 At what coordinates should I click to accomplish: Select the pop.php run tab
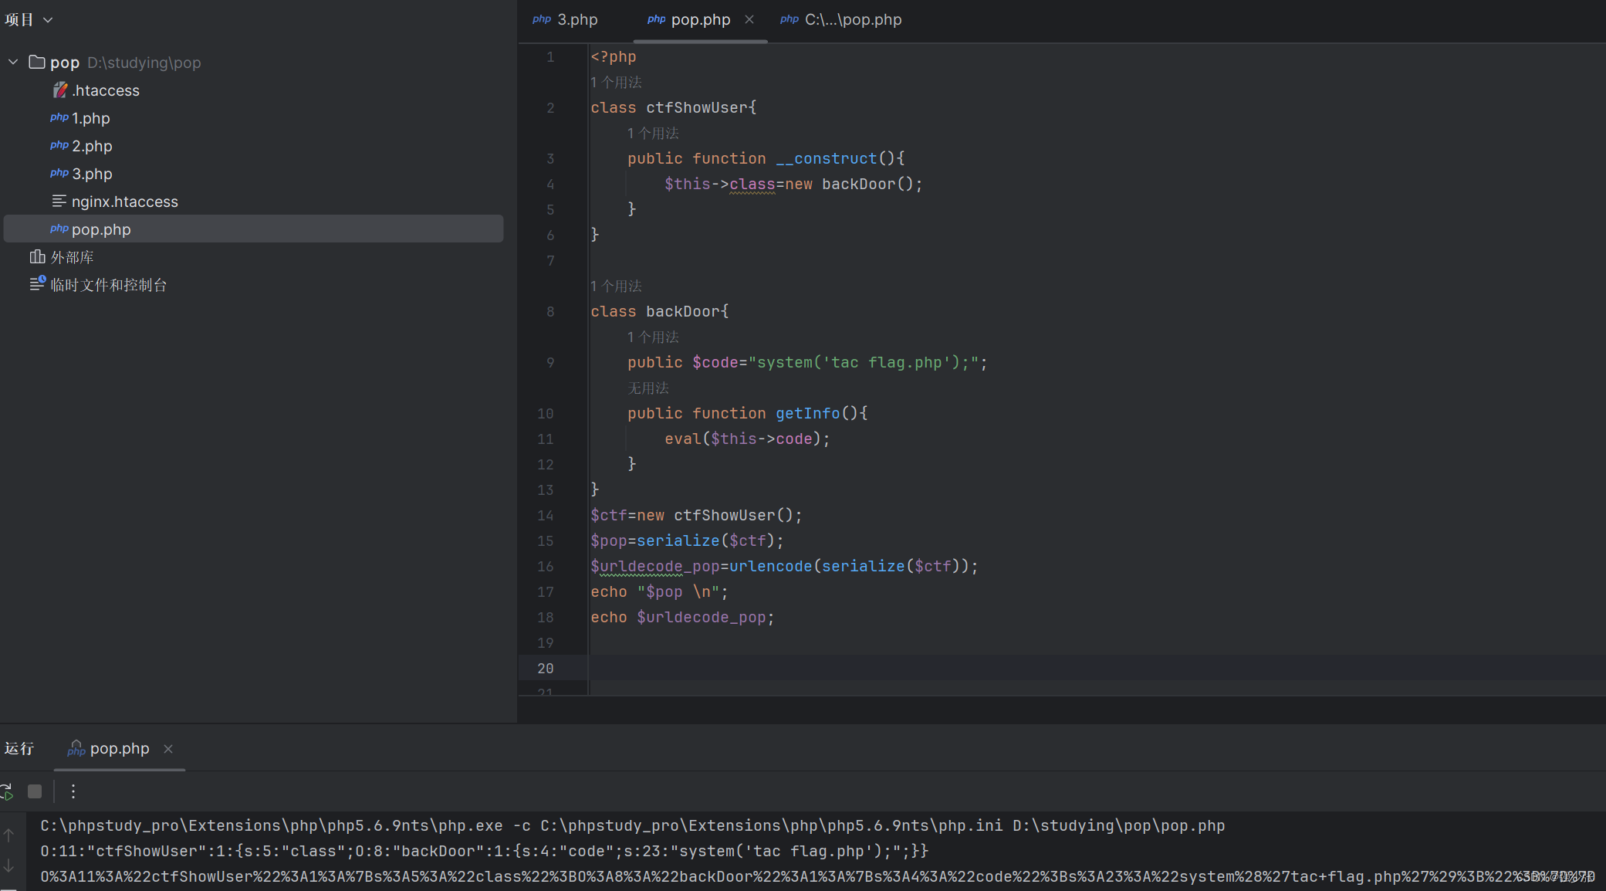point(120,748)
